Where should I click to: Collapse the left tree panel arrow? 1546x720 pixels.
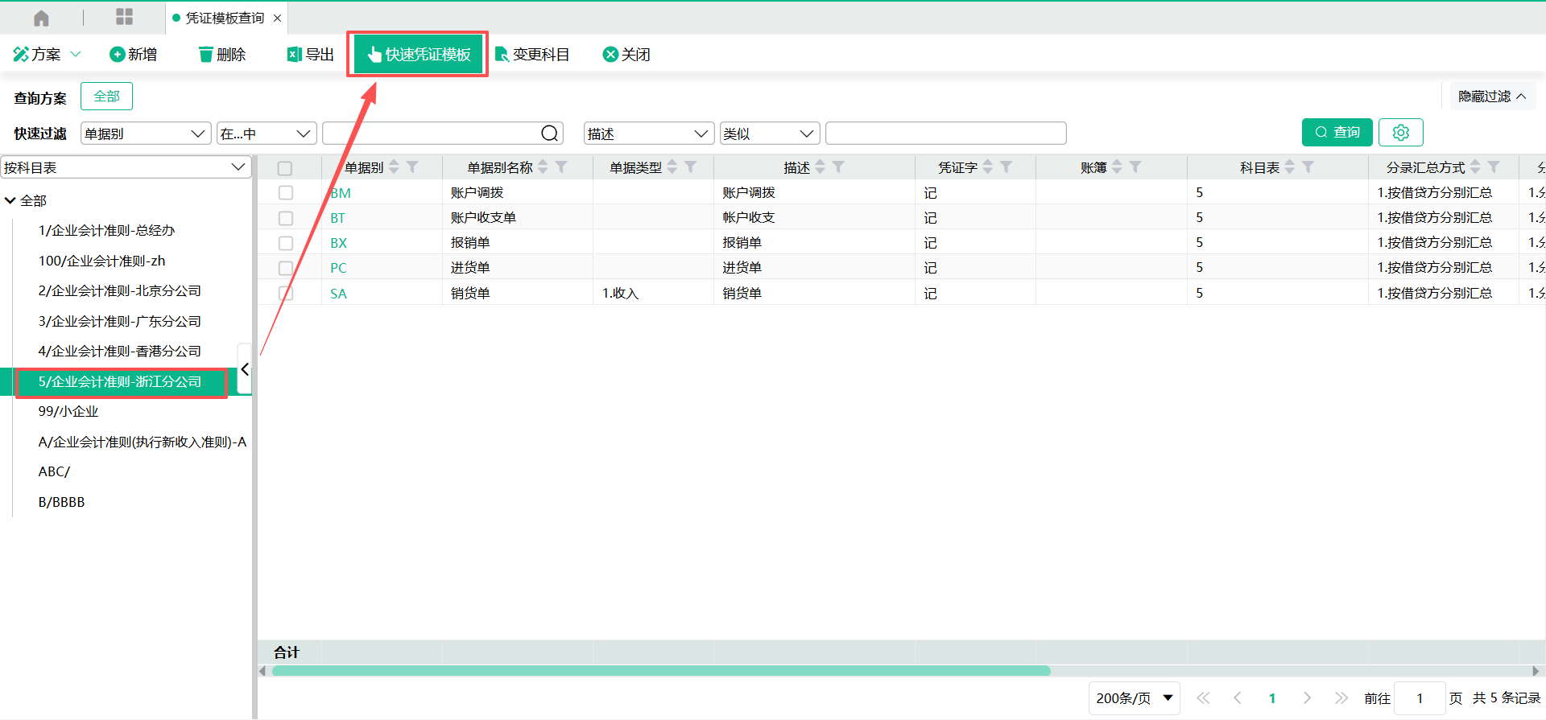coord(245,369)
